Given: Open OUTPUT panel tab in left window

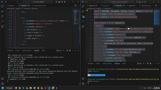Looking at the screenshot, I should coord(17,50).
